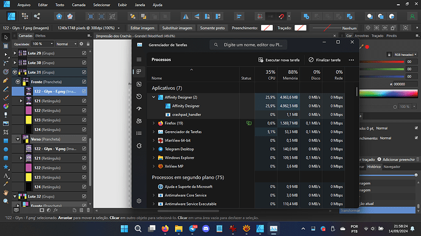Toggle visibility of Verso artboard layer
421x236 pixels.
click(x=84, y=139)
